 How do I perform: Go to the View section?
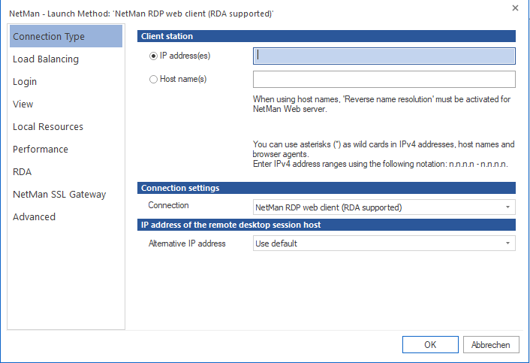[x=23, y=104]
